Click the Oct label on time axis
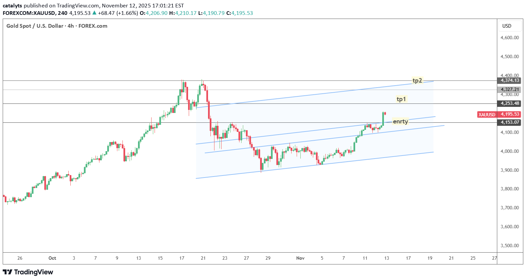Viewport: 526px width, 280px height. (x=52, y=258)
